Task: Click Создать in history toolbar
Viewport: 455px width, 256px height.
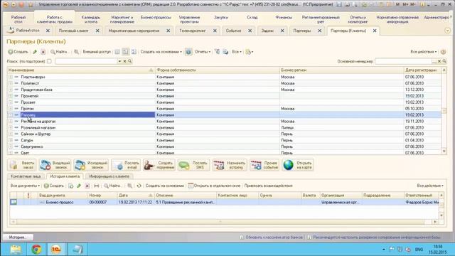Action: point(54,186)
